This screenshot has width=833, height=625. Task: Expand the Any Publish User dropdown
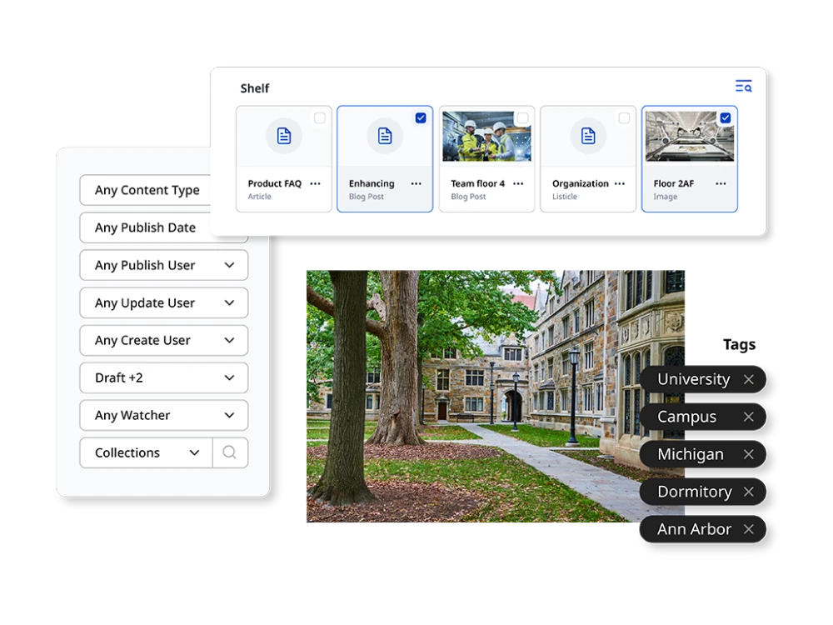[163, 265]
